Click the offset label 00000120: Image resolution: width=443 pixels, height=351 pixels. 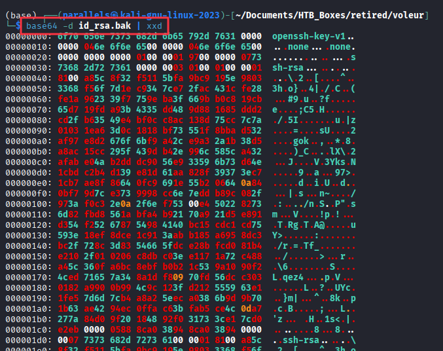point(29,225)
